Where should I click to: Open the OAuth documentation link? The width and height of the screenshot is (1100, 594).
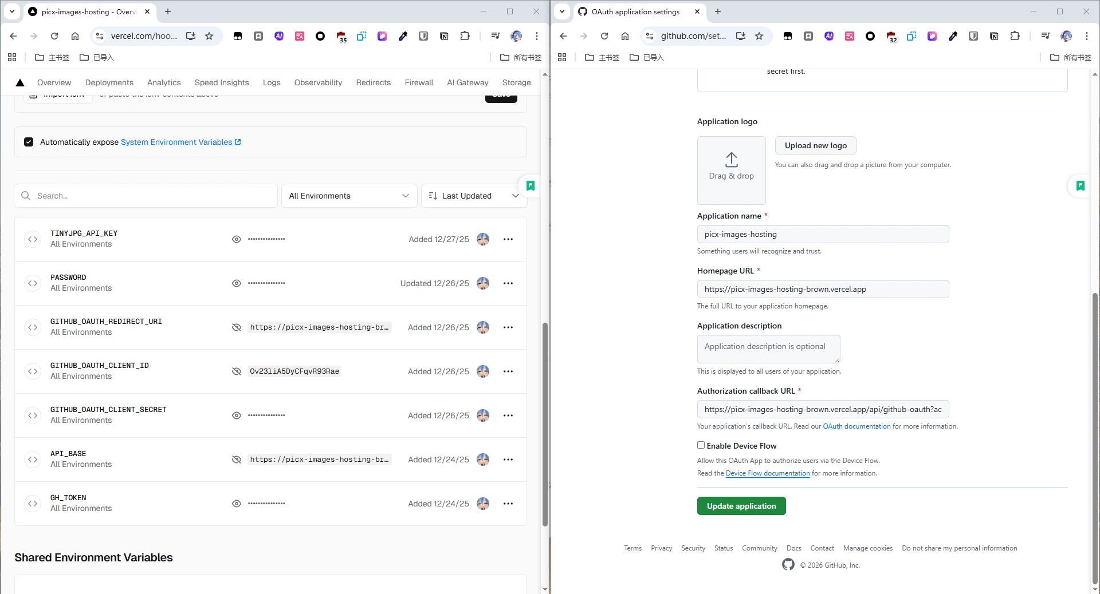(857, 426)
